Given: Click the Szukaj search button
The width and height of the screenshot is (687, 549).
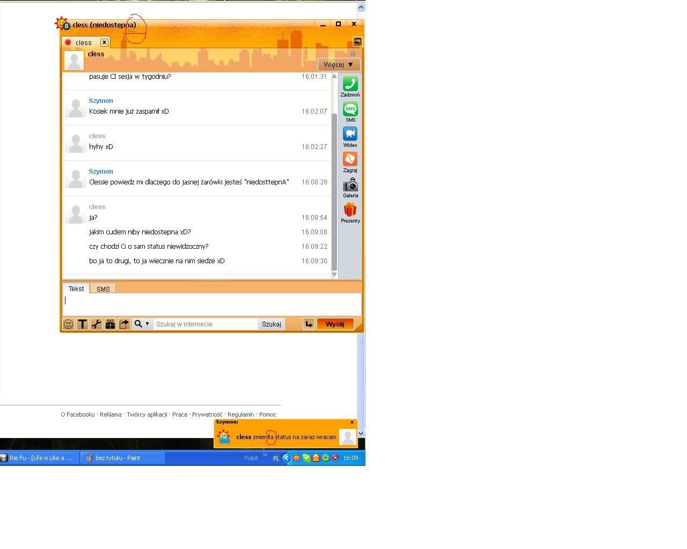Looking at the screenshot, I should coord(272,324).
